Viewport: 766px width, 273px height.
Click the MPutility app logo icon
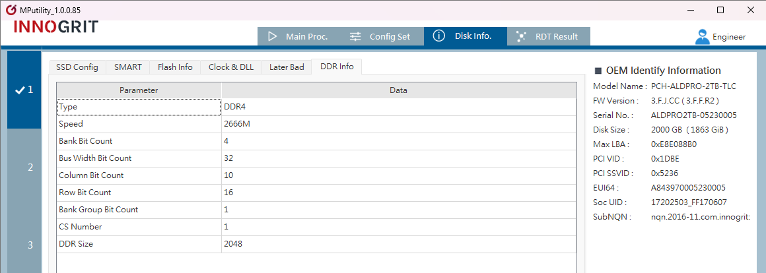click(10, 10)
